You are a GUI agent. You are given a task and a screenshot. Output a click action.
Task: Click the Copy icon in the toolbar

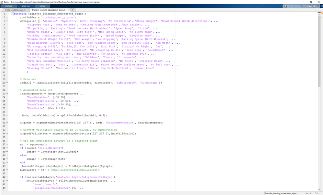pos(294,6)
